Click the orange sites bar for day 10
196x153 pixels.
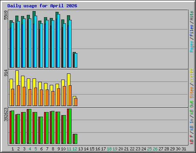pyautogui.click(x=64, y=96)
